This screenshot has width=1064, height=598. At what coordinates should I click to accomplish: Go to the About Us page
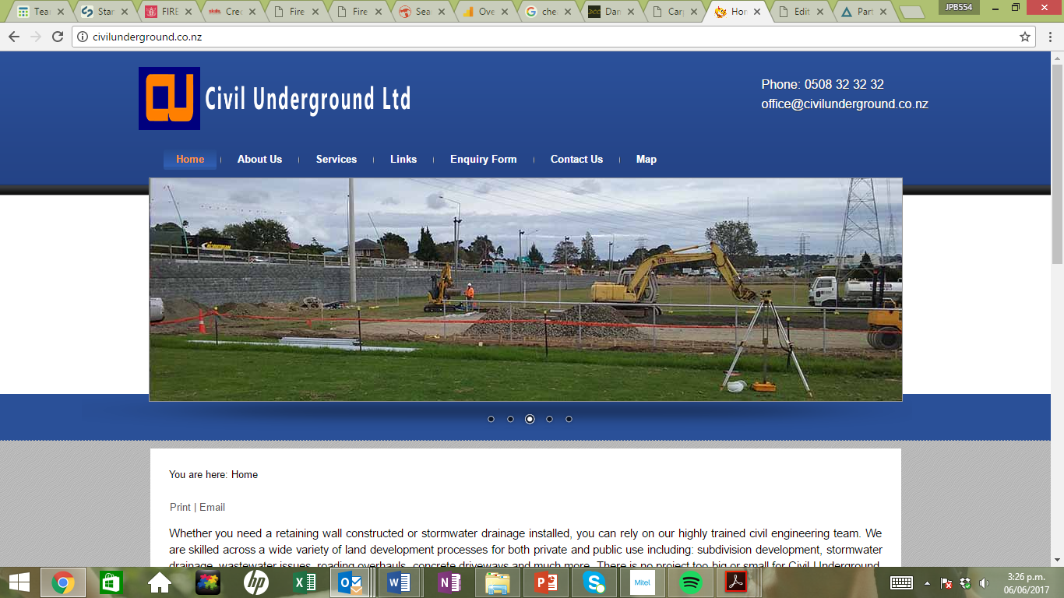[259, 159]
